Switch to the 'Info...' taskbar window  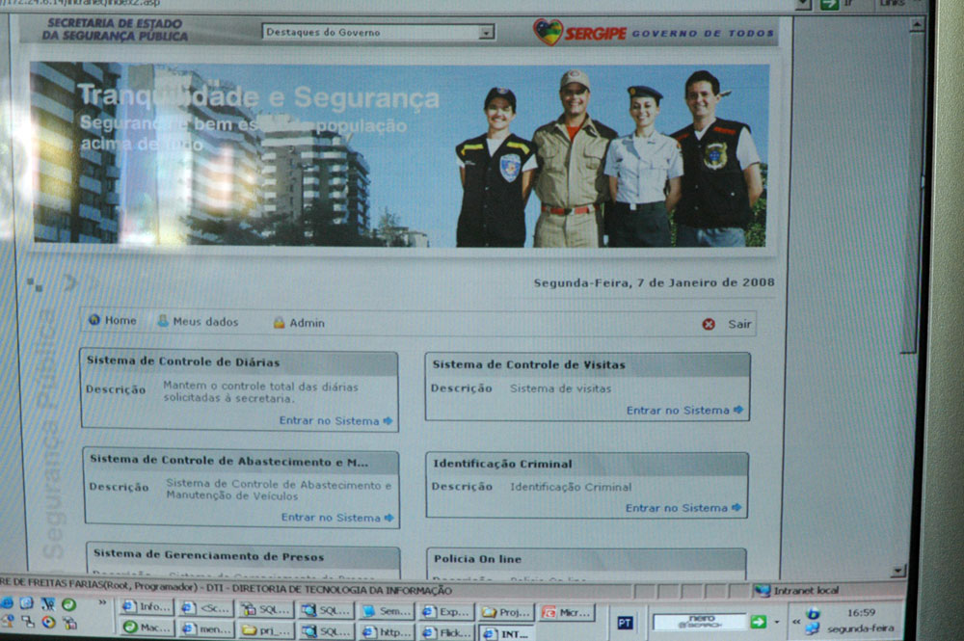[147, 607]
